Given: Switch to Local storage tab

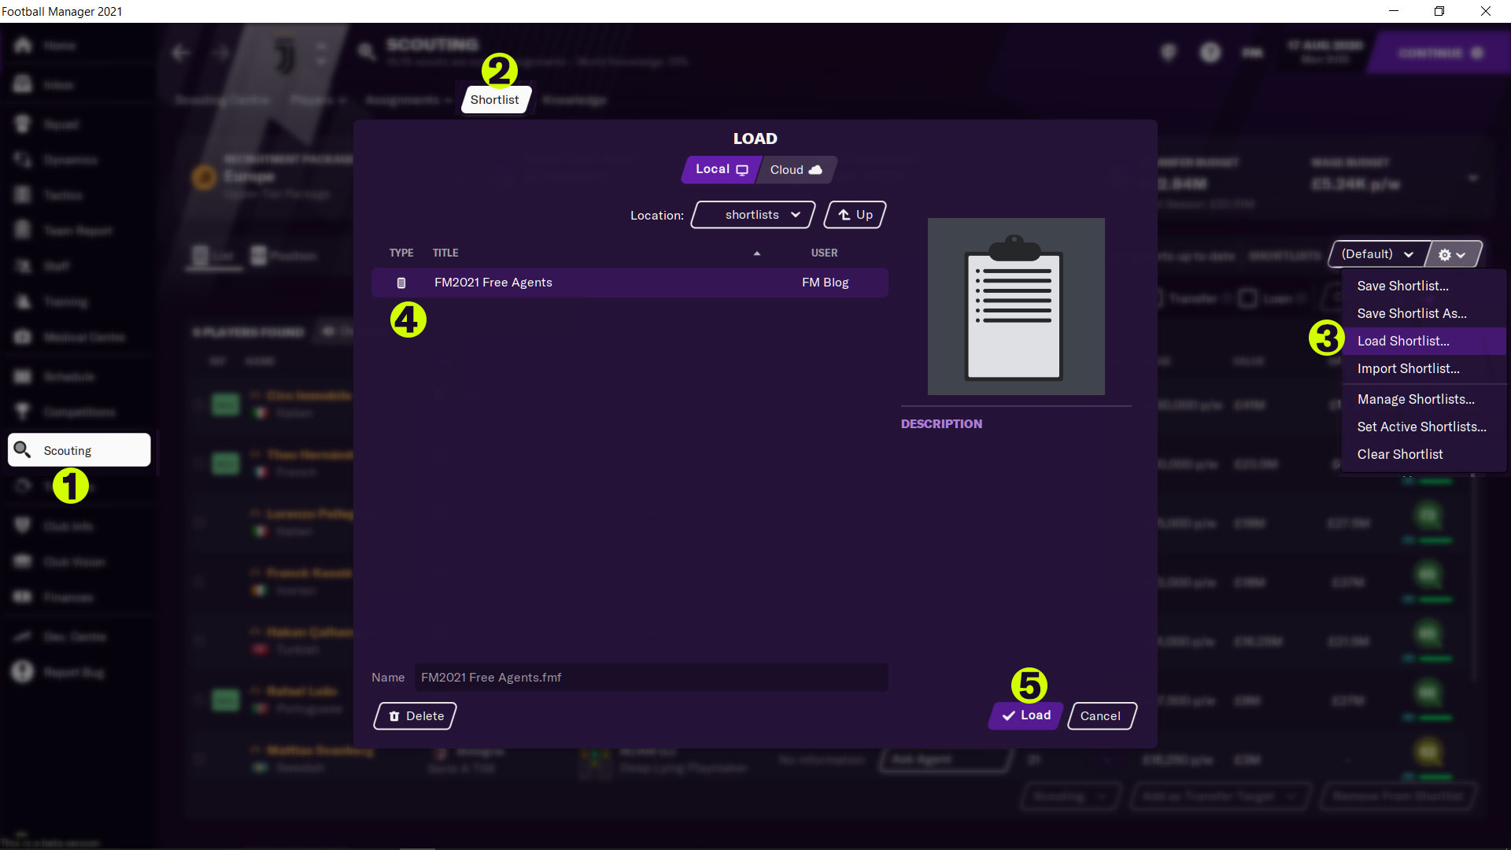Looking at the screenshot, I should tap(720, 169).
